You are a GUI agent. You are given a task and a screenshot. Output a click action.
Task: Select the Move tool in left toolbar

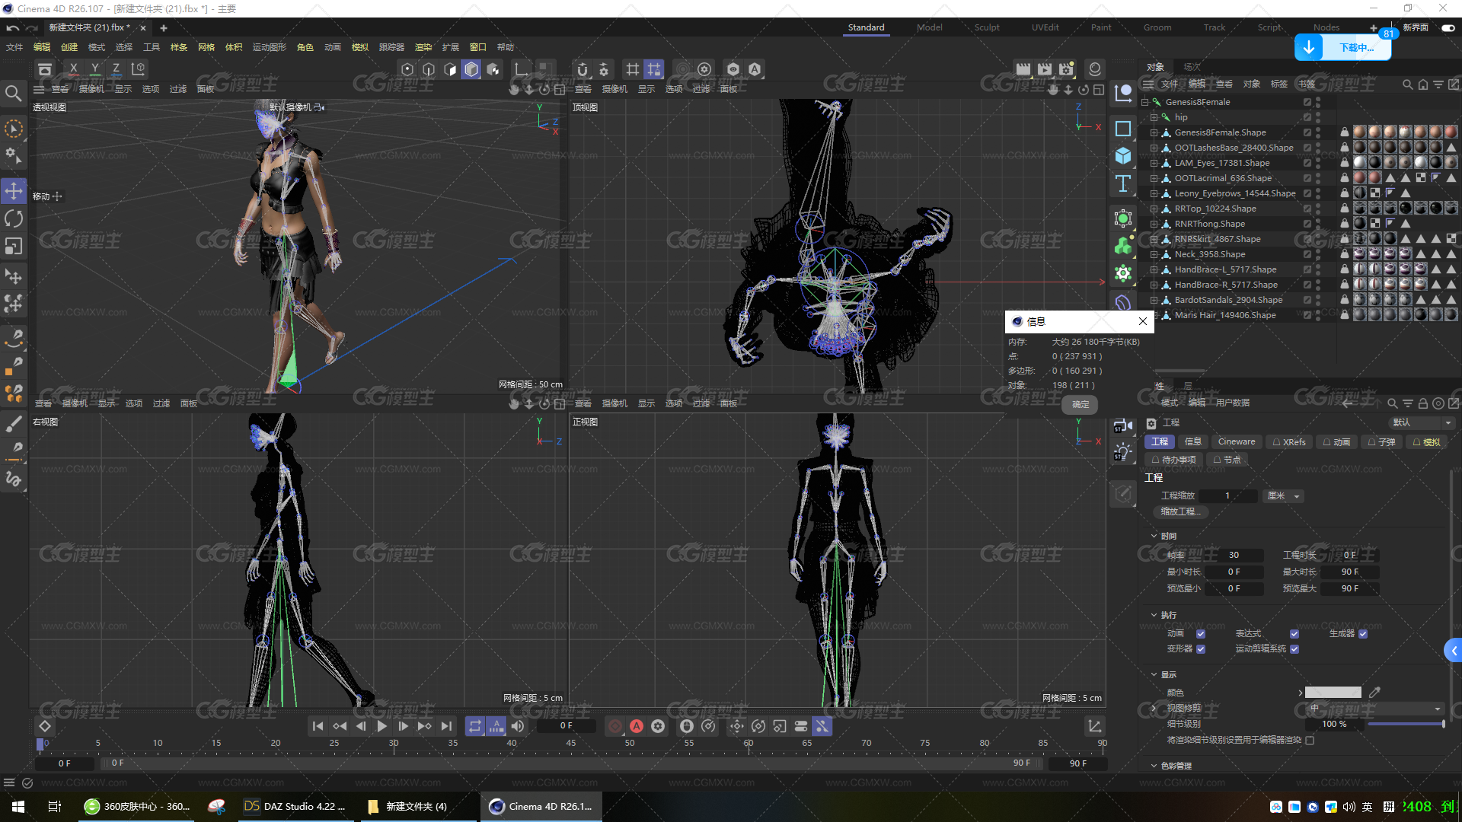[14, 191]
